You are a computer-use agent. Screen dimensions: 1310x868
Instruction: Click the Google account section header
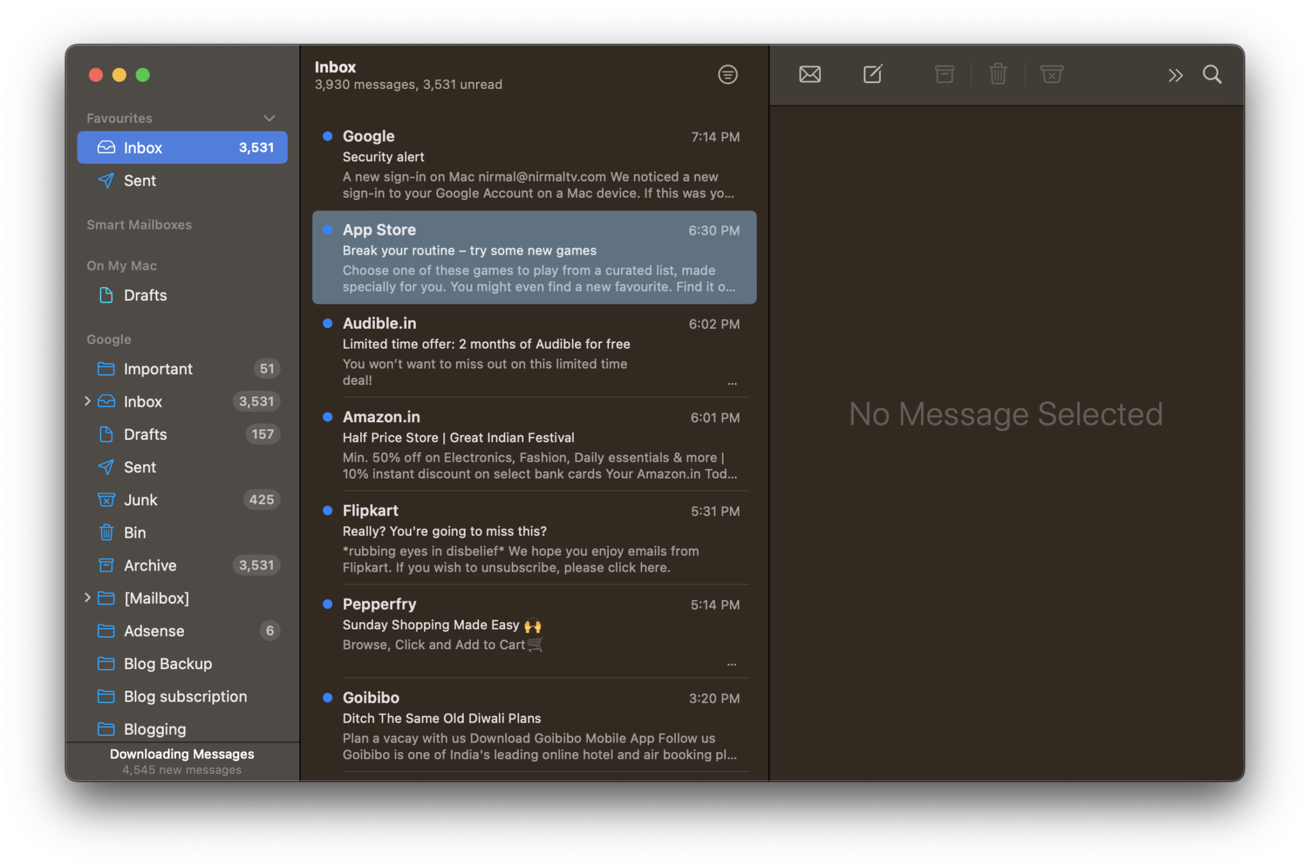[x=109, y=340]
